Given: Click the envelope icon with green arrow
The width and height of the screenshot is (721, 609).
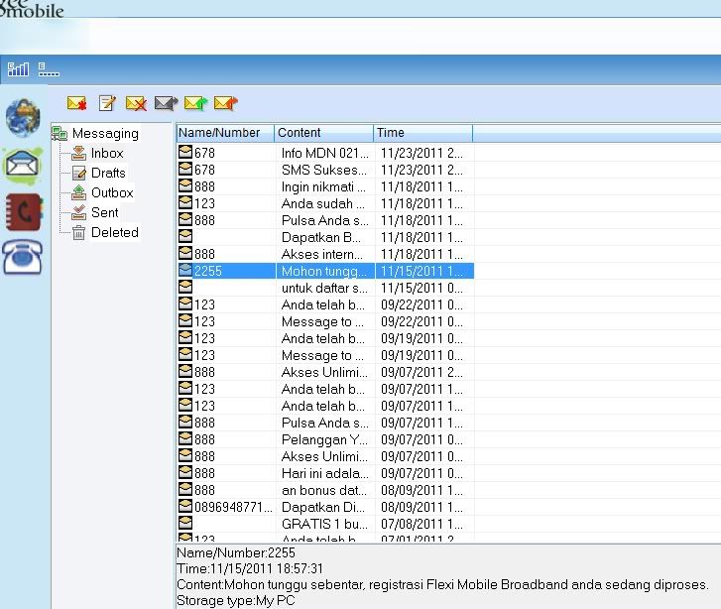Looking at the screenshot, I should (195, 103).
